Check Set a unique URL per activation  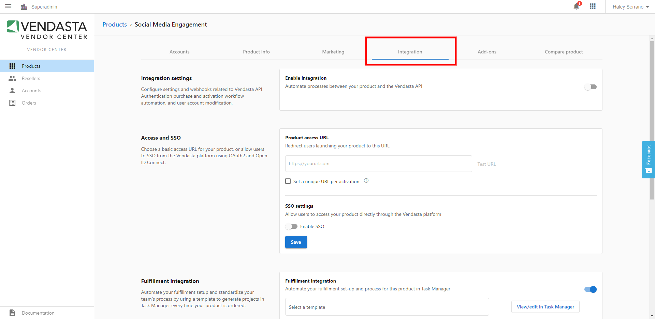click(x=288, y=181)
